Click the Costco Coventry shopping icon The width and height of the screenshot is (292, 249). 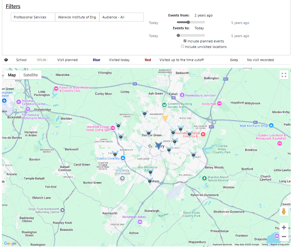pos(123,158)
